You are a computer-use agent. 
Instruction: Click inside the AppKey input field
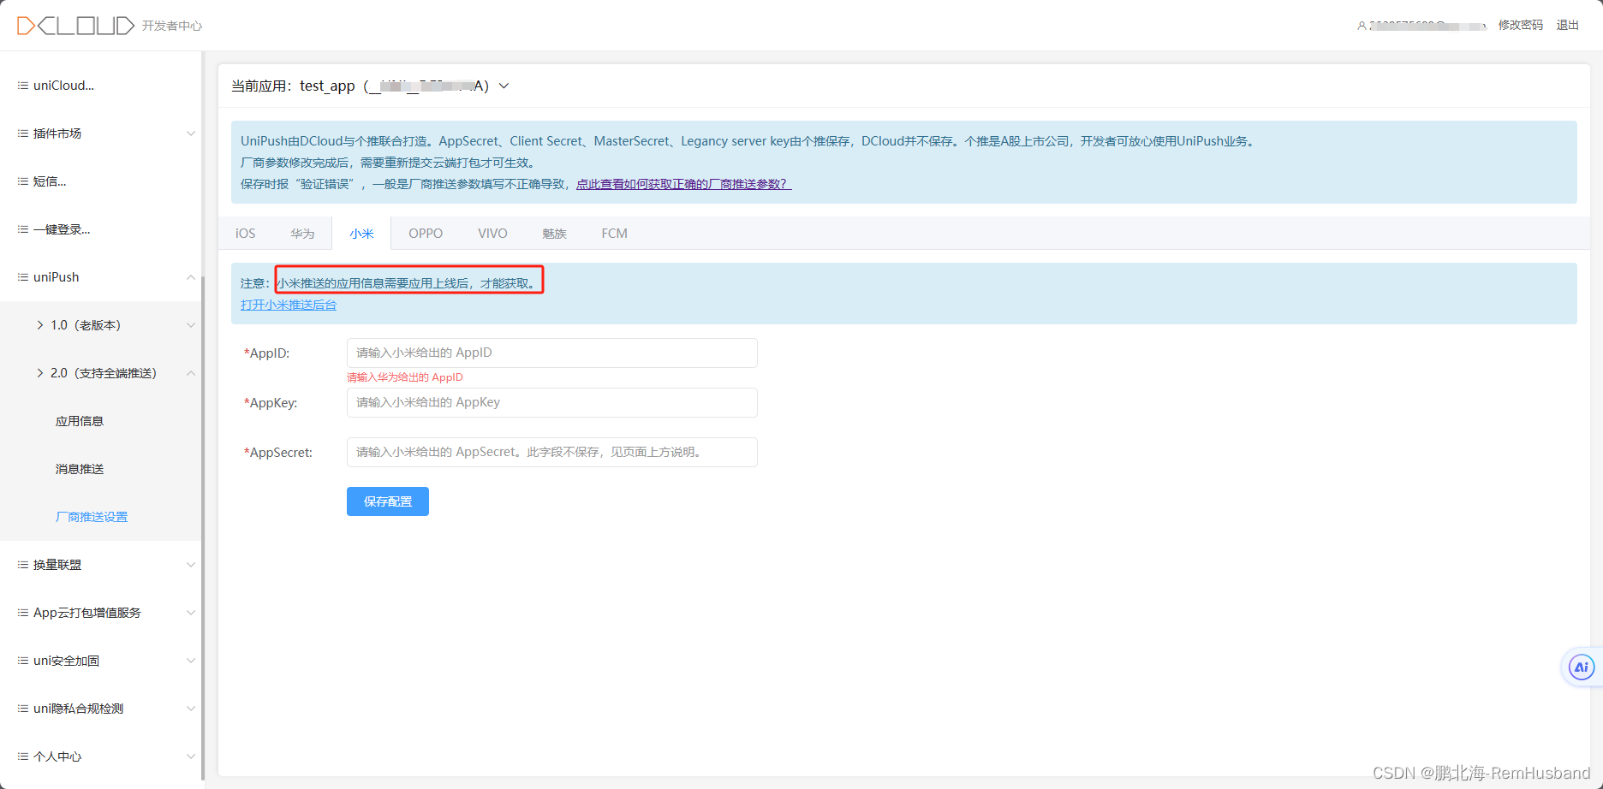[x=551, y=402]
